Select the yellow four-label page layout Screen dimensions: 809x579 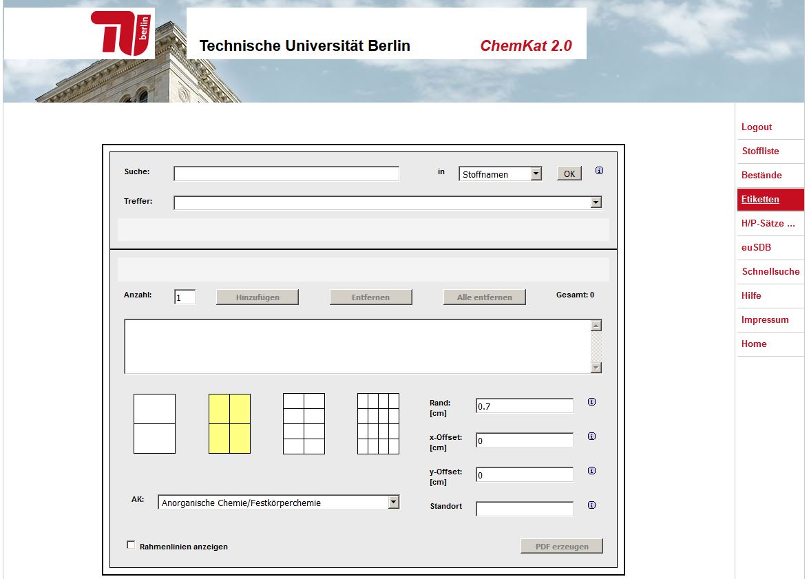click(x=229, y=423)
